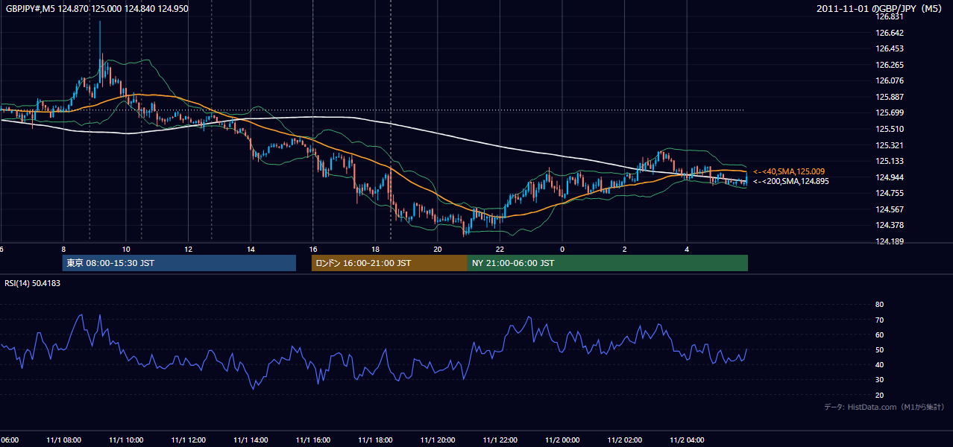Click the 11/2 04:00 date axis label
The width and height of the screenshot is (953, 447).
(686, 440)
